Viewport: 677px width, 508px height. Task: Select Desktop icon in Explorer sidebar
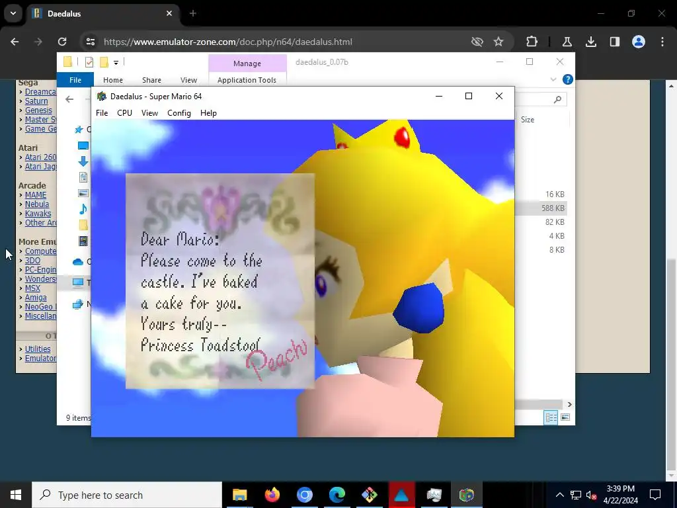click(x=83, y=146)
